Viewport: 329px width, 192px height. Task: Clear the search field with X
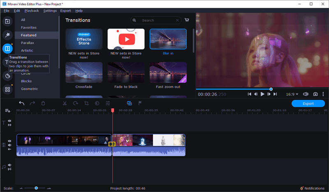pyautogui.click(x=177, y=20)
